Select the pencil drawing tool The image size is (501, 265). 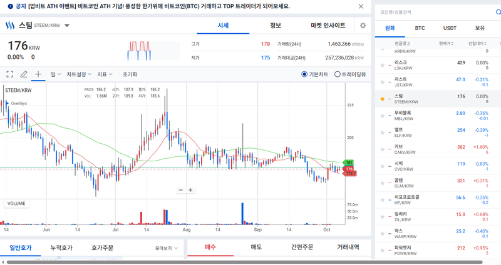[x=24, y=74]
